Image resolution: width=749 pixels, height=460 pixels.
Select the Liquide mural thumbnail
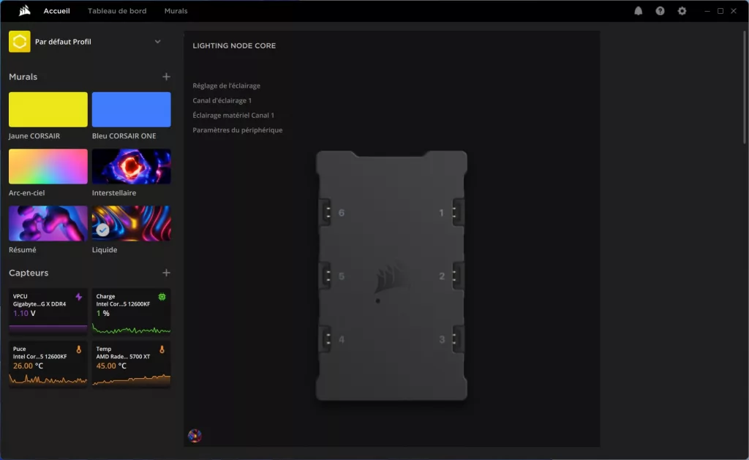(x=132, y=223)
